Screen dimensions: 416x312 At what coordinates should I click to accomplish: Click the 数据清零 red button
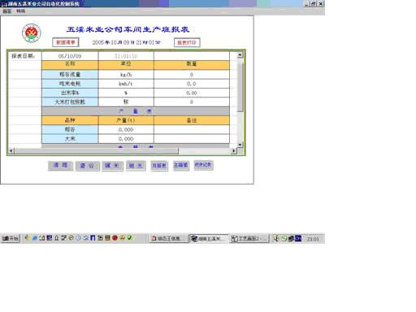[66, 42]
